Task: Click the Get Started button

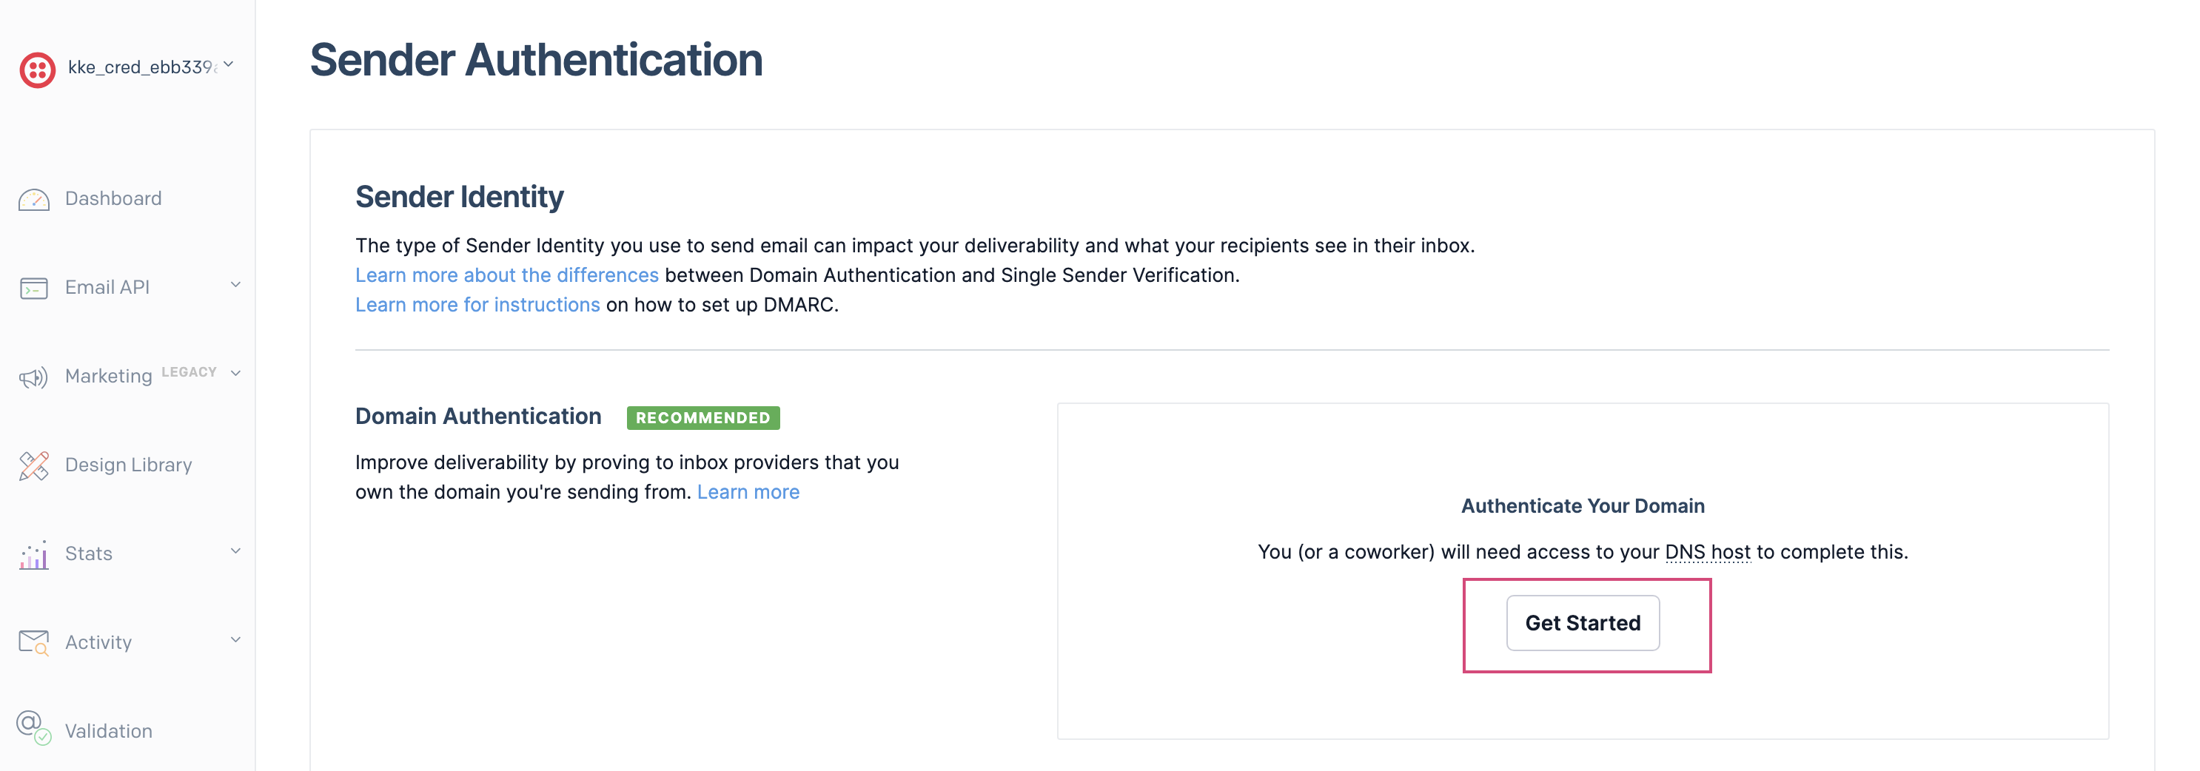Action: point(1583,623)
